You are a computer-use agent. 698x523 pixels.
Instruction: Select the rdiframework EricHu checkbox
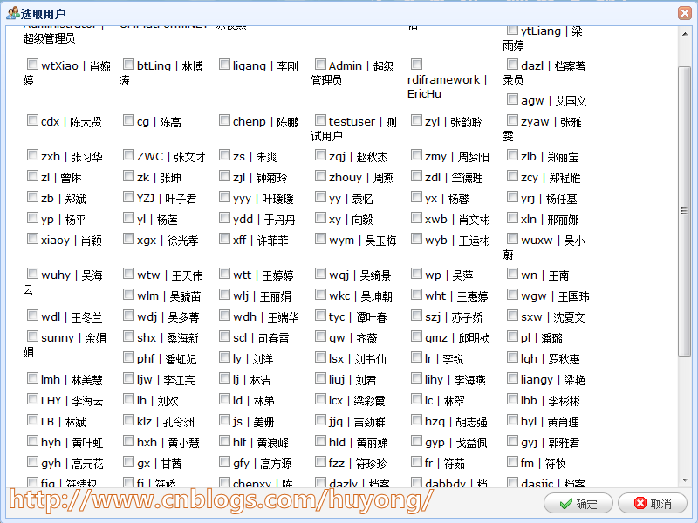(x=416, y=64)
